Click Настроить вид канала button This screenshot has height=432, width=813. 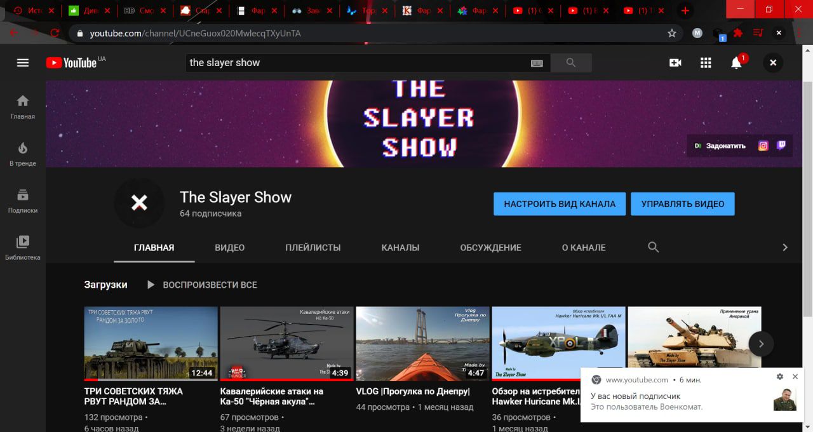tap(560, 204)
